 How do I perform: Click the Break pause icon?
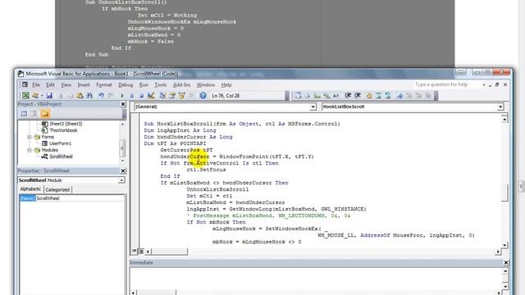(x=132, y=96)
